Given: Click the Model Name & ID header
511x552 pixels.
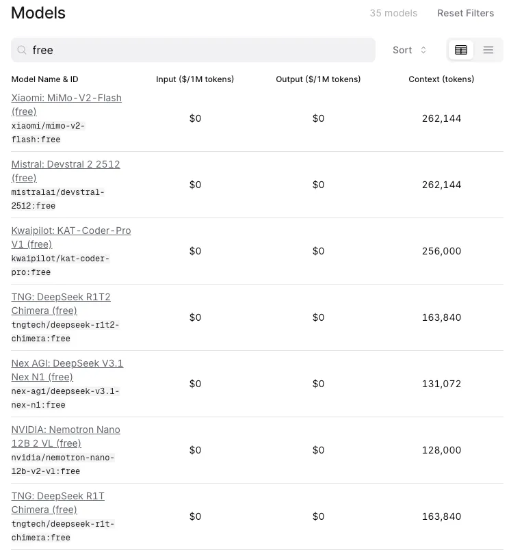Looking at the screenshot, I should pos(45,79).
